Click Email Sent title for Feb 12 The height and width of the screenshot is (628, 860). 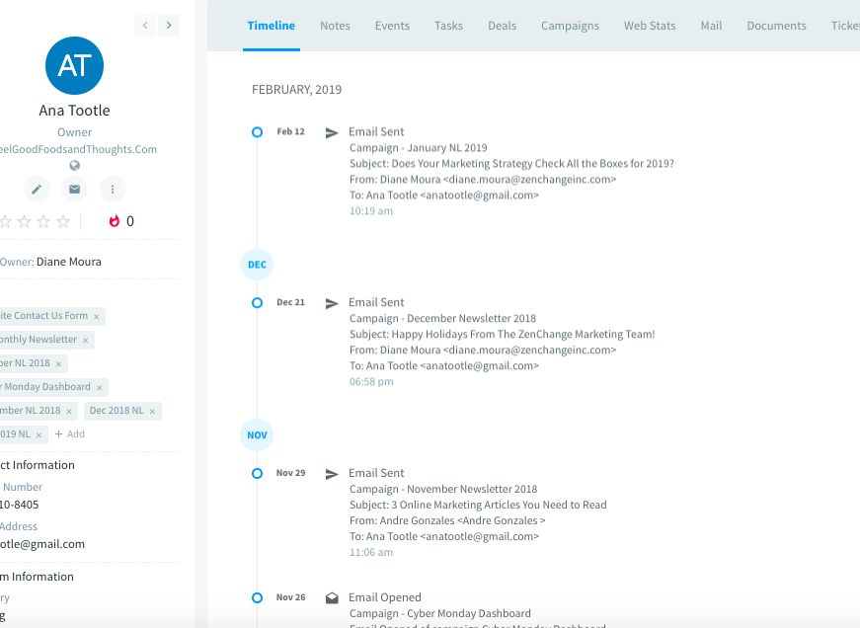point(376,131)
